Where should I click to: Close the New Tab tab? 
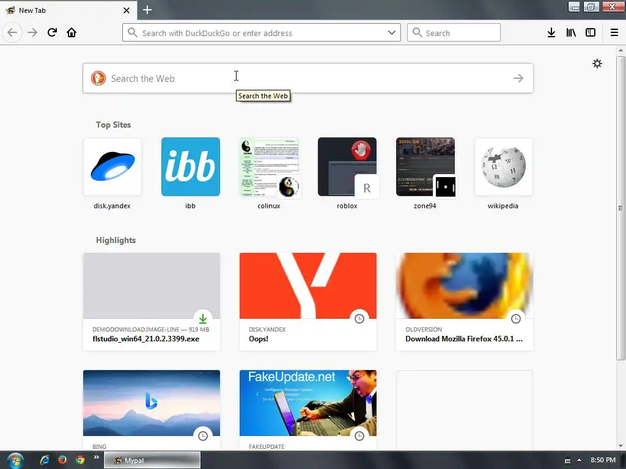[127, 10]
